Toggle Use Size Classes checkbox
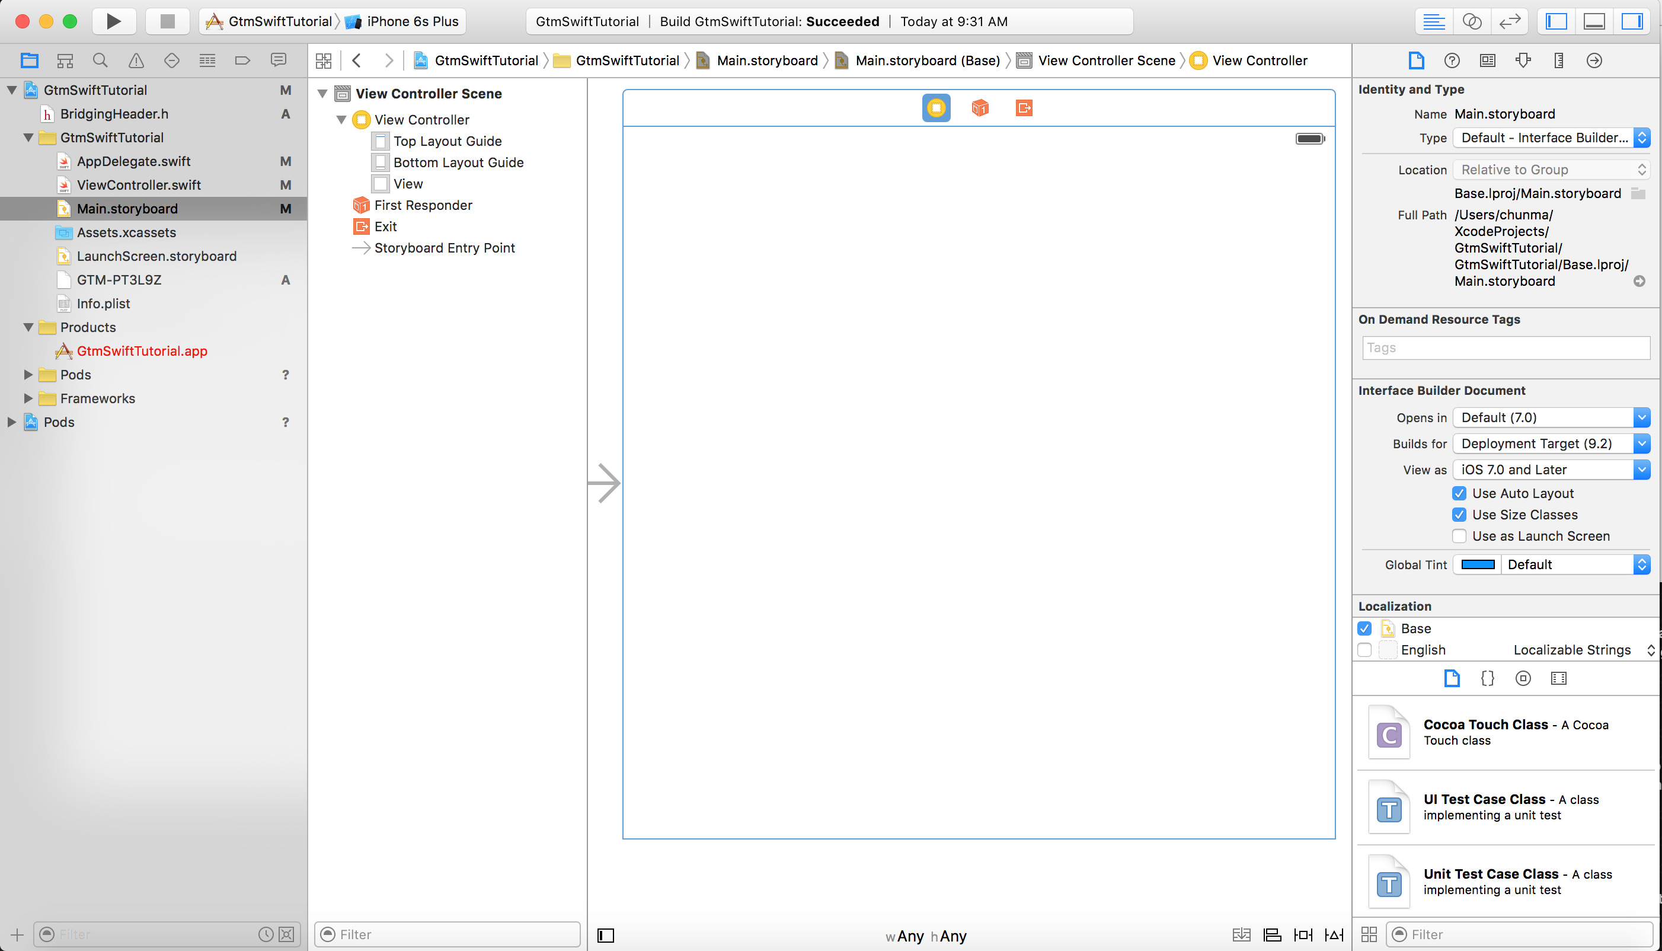 (x=1459, y=514)
